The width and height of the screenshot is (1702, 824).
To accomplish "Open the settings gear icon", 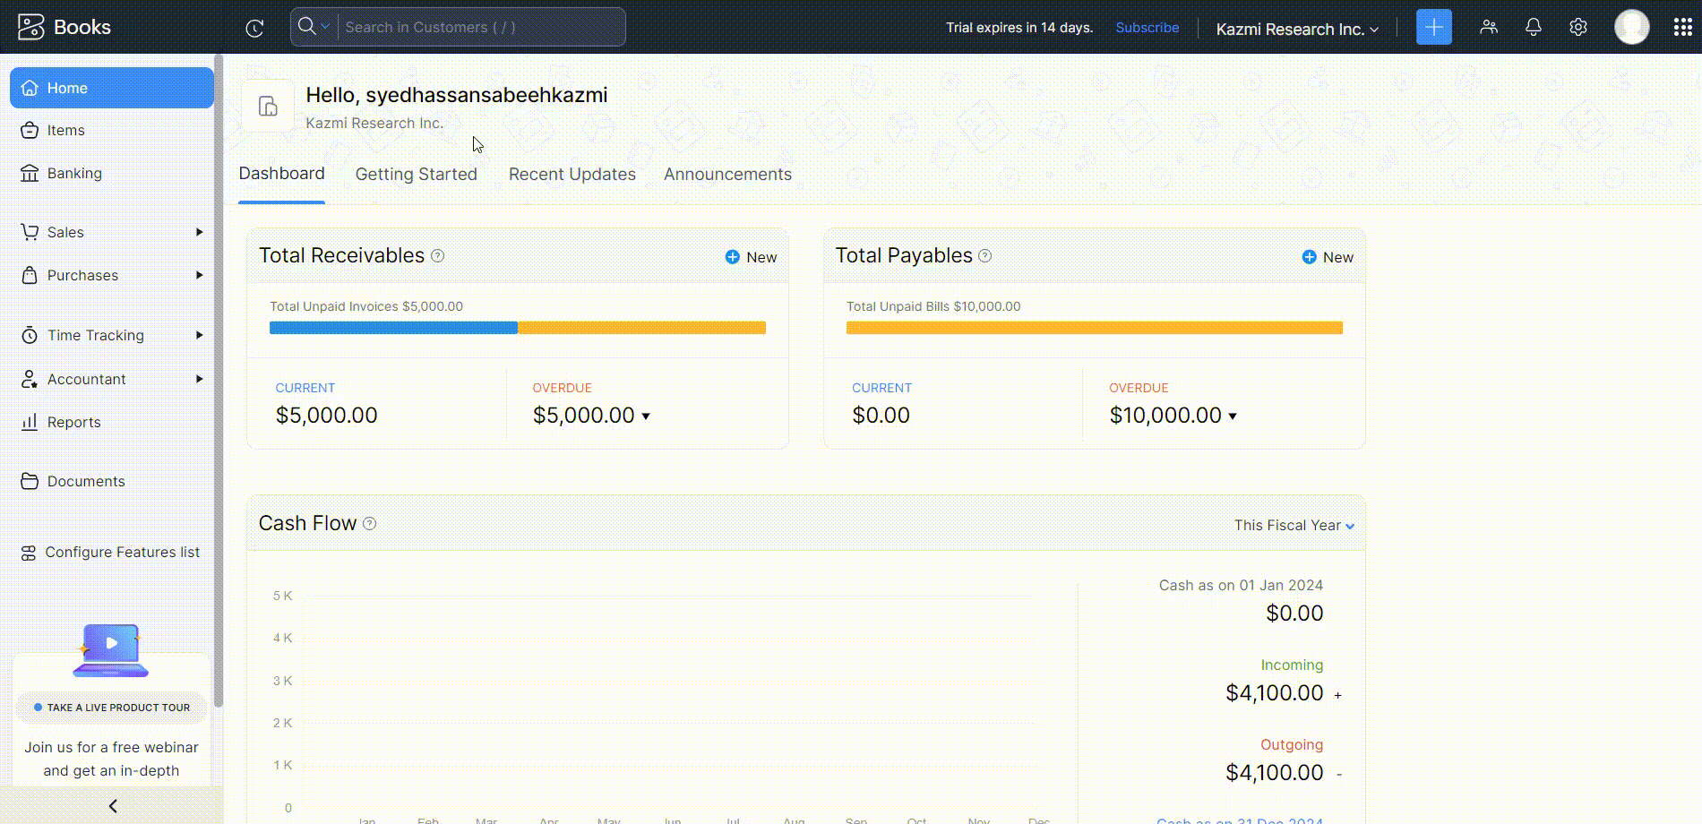I will [1578, 27].
